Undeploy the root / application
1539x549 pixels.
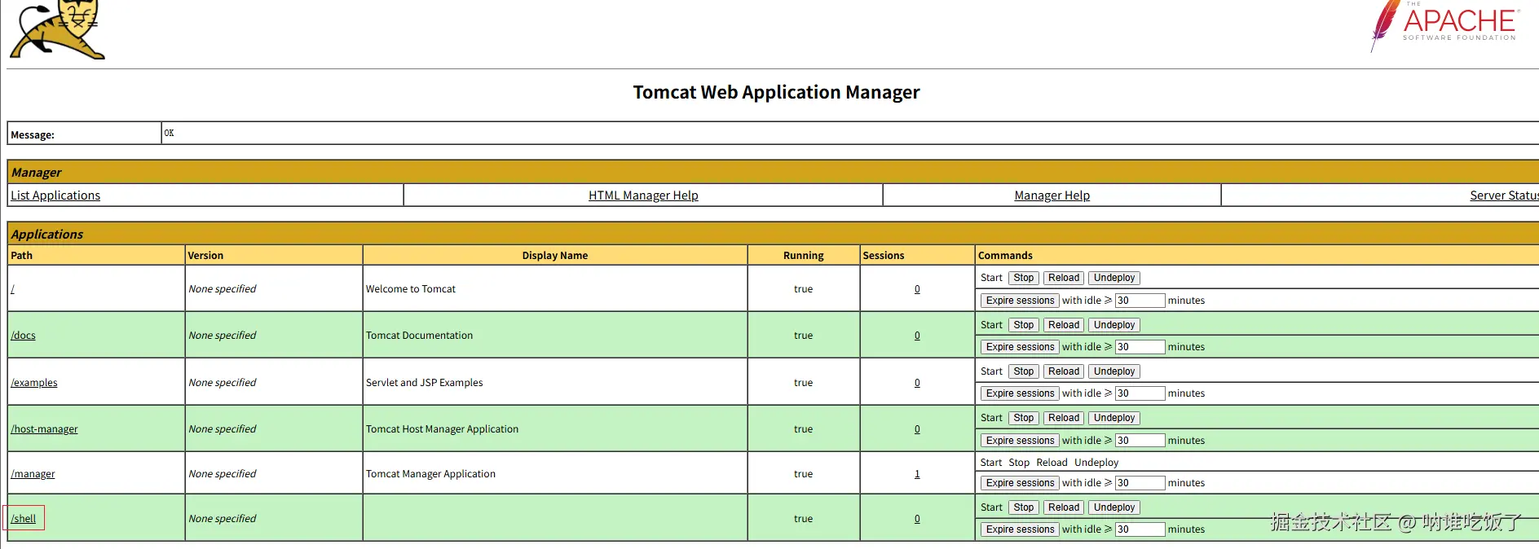point(1114,278)
